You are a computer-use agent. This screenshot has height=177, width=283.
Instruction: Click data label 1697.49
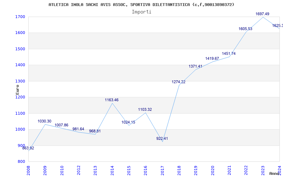click(x=262, y=14)
